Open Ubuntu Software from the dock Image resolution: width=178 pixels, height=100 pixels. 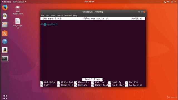coord(5,33)
